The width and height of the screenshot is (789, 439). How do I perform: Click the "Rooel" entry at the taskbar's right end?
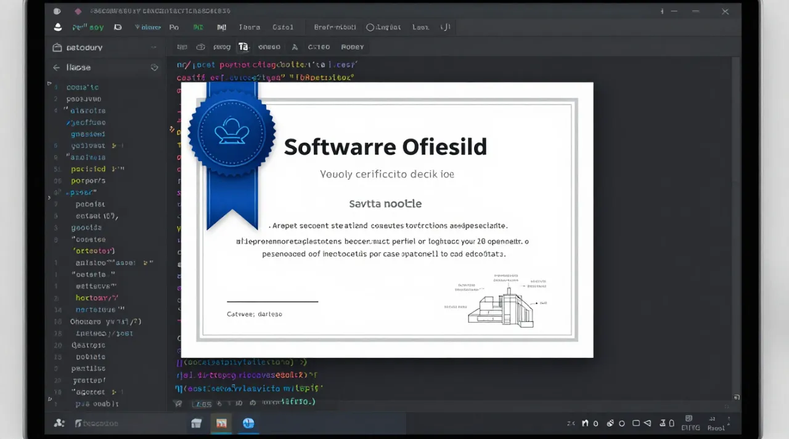pyautogui.click(x=716, y=428)
